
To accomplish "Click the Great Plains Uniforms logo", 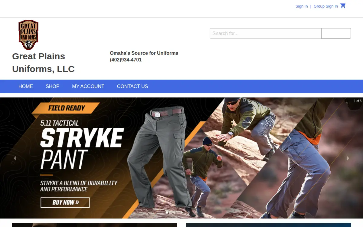I will 28,35.
